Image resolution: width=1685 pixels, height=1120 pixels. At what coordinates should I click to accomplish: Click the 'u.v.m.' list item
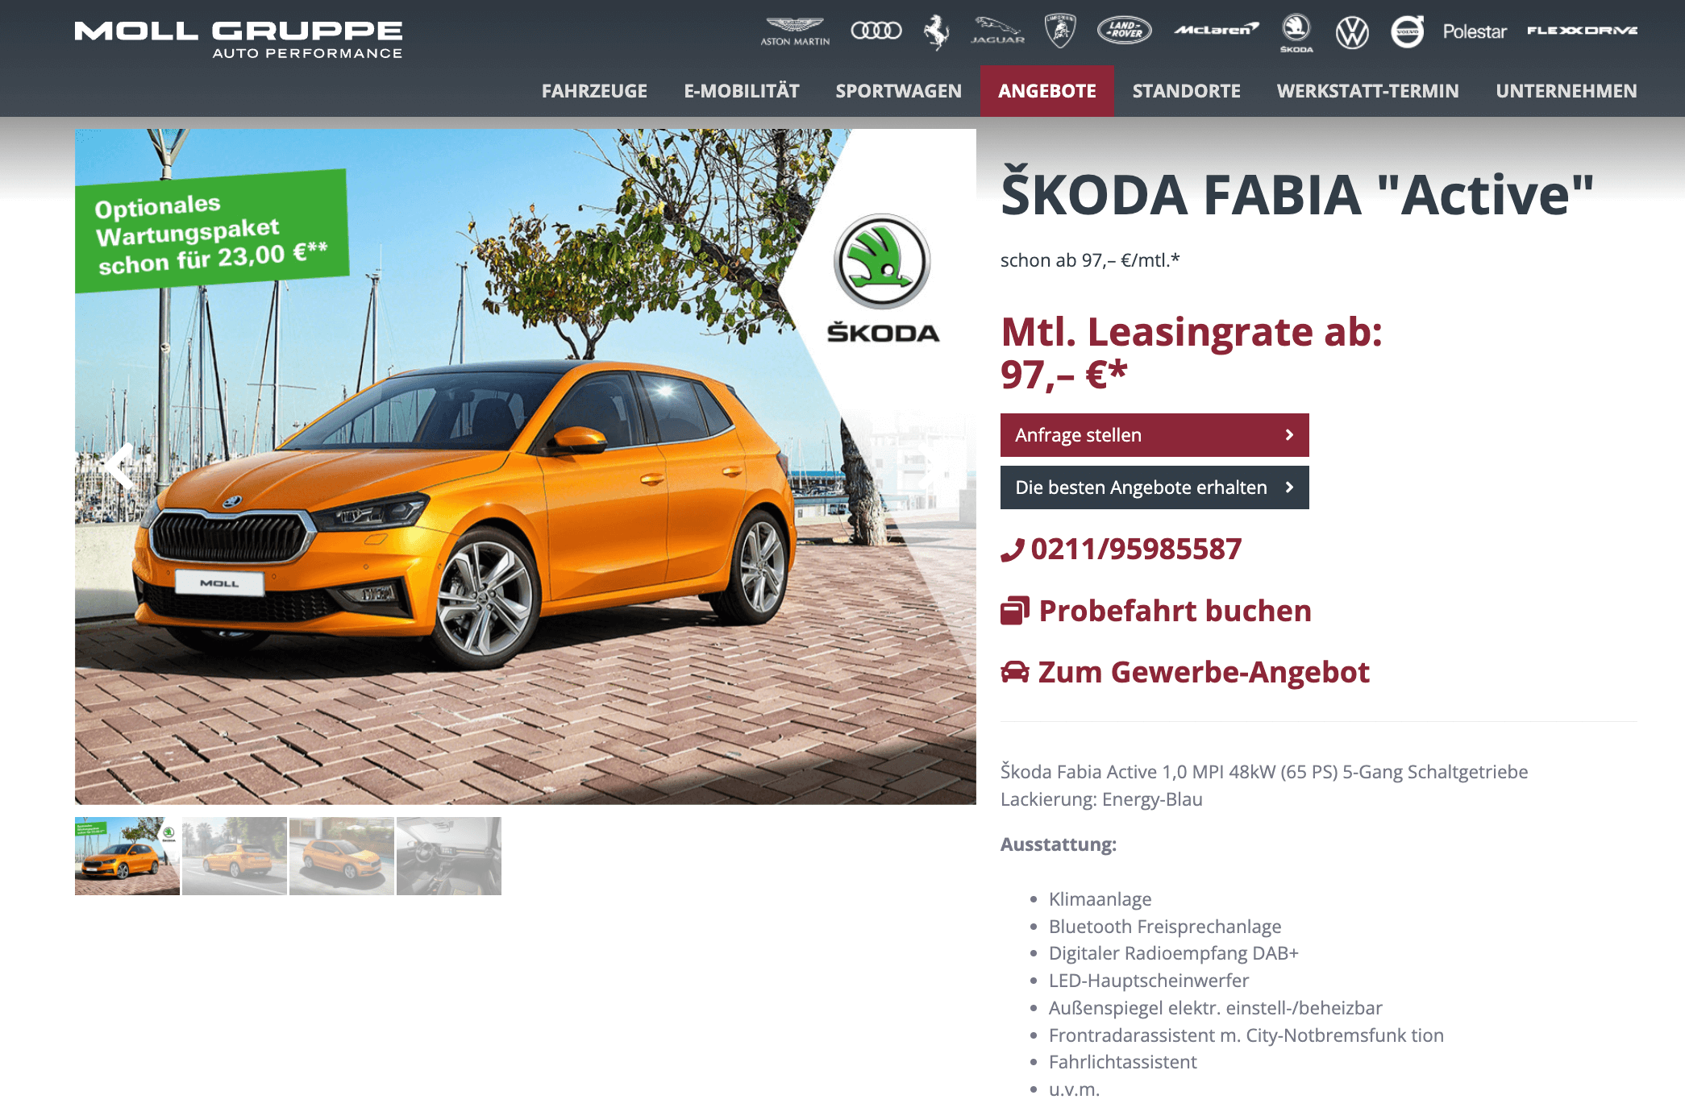tap(1074, 1089)
